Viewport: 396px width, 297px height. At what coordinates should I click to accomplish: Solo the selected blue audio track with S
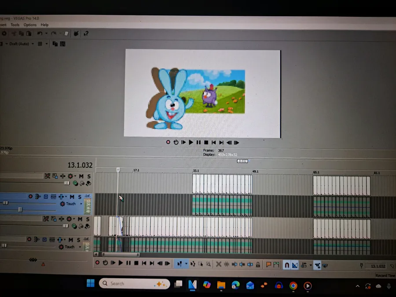click(80, 197)
